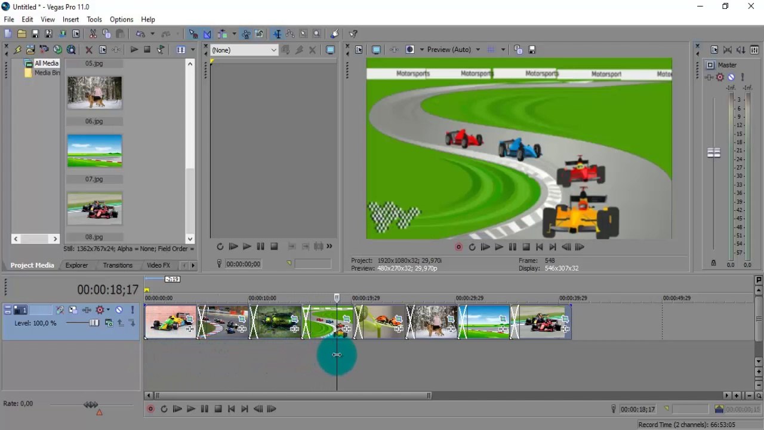Select the Envelope Edit tool
Viewport: 764px width, 430px height.
289,34
